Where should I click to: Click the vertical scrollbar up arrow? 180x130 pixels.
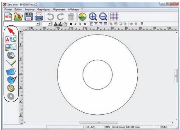176,33
